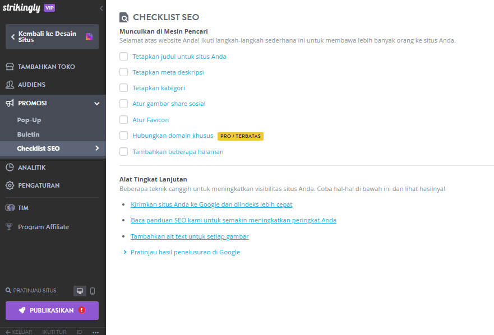Click the store icon beside Tambahkan Toko

(x=10, y=67)
